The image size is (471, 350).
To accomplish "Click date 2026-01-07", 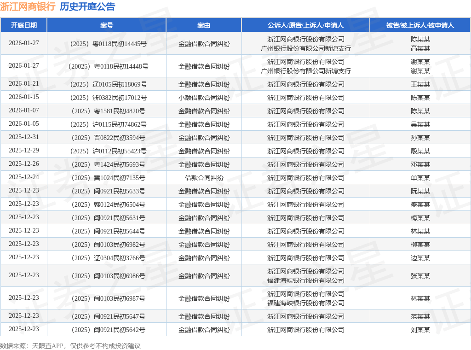I will point(24,111).
